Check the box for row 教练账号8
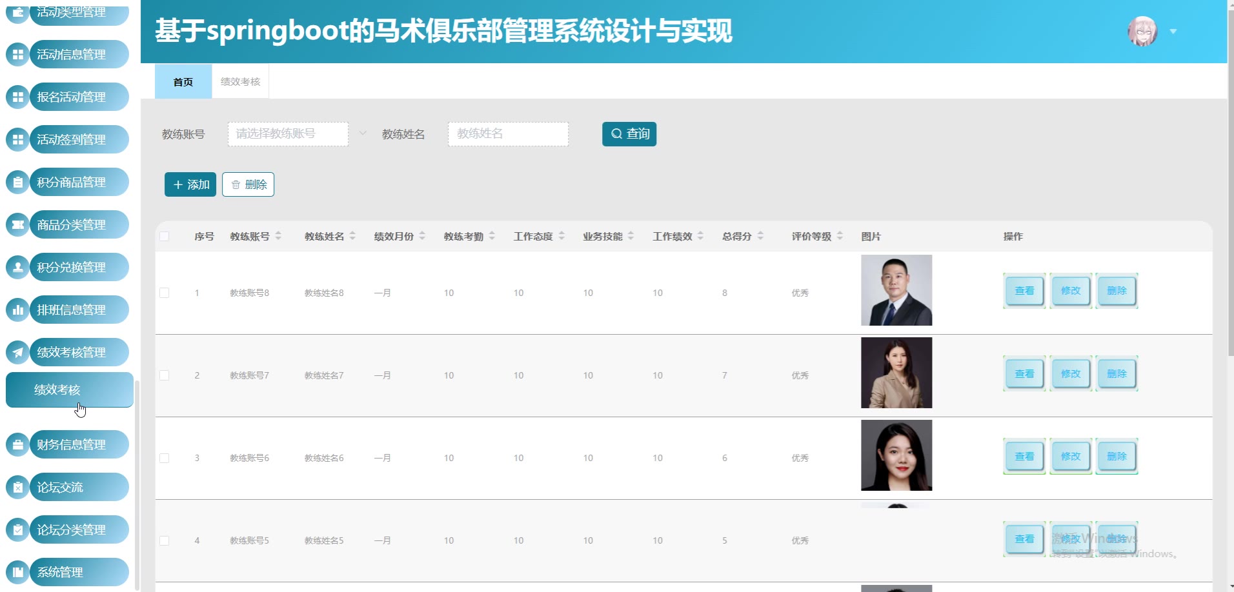The width and height of the screenshot is (1234, 592). pyautogui.click(x=165, y=293)
